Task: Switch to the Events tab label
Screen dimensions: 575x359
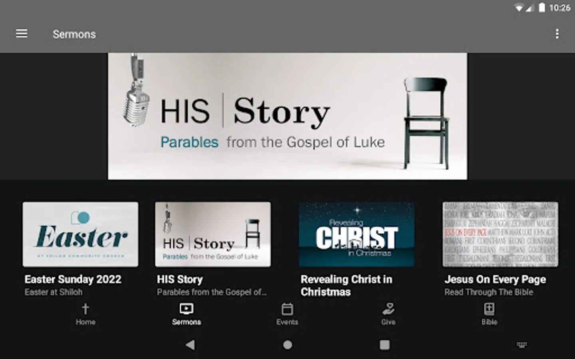Action: [287, 322]
